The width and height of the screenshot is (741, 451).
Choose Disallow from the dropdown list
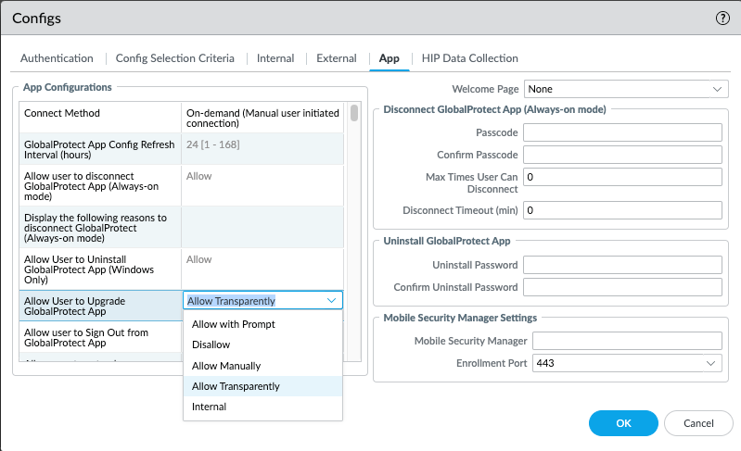coord(211,345)
